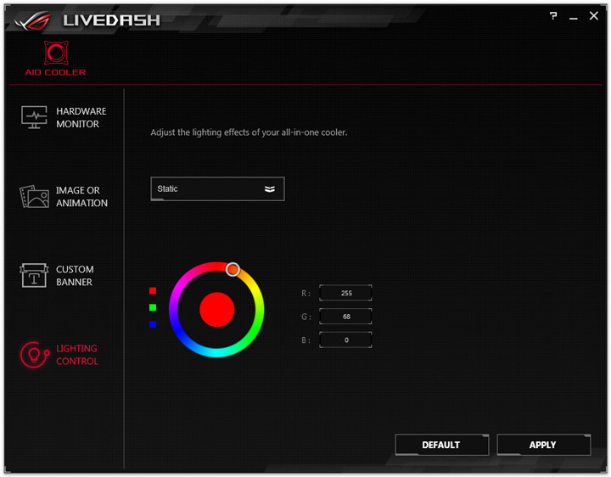This screenshot has height=477, width=611.
Task: Open Image or Animation section
Action: 64,196
